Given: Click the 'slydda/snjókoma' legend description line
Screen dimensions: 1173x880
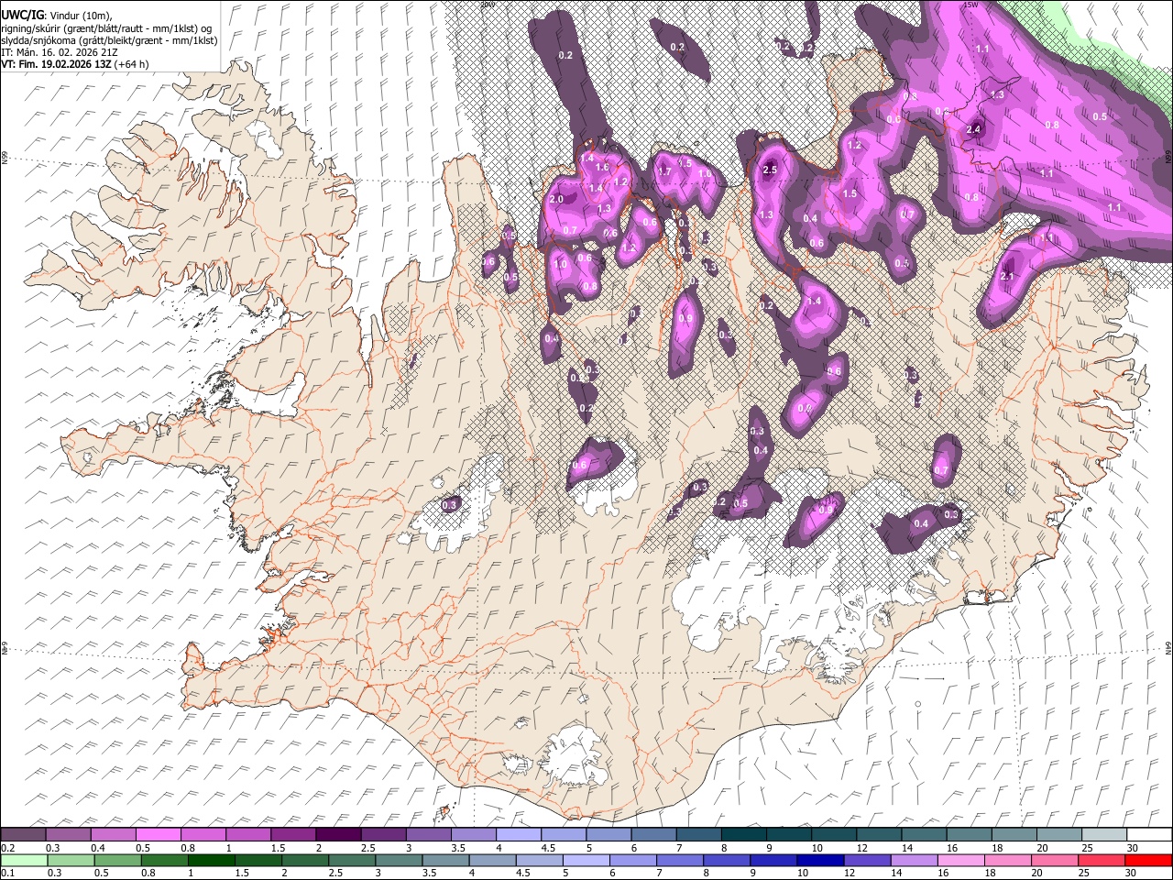Looking at the screenshot, I should 110,41.
